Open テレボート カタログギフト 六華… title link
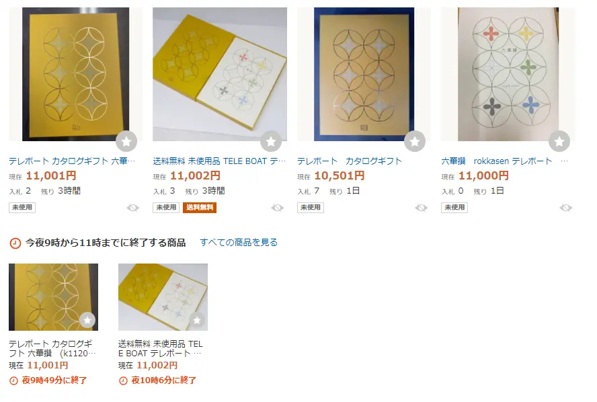This screenshot has width=597, height=402. 72,161
